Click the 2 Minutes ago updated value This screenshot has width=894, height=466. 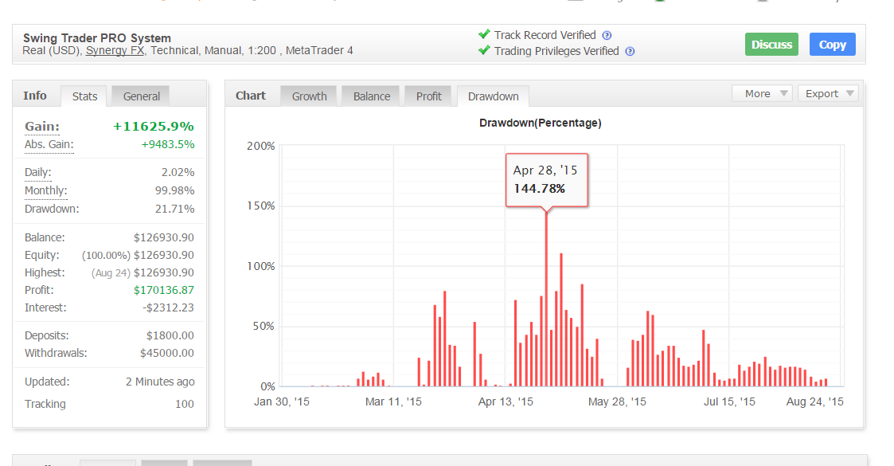point(160,382)
